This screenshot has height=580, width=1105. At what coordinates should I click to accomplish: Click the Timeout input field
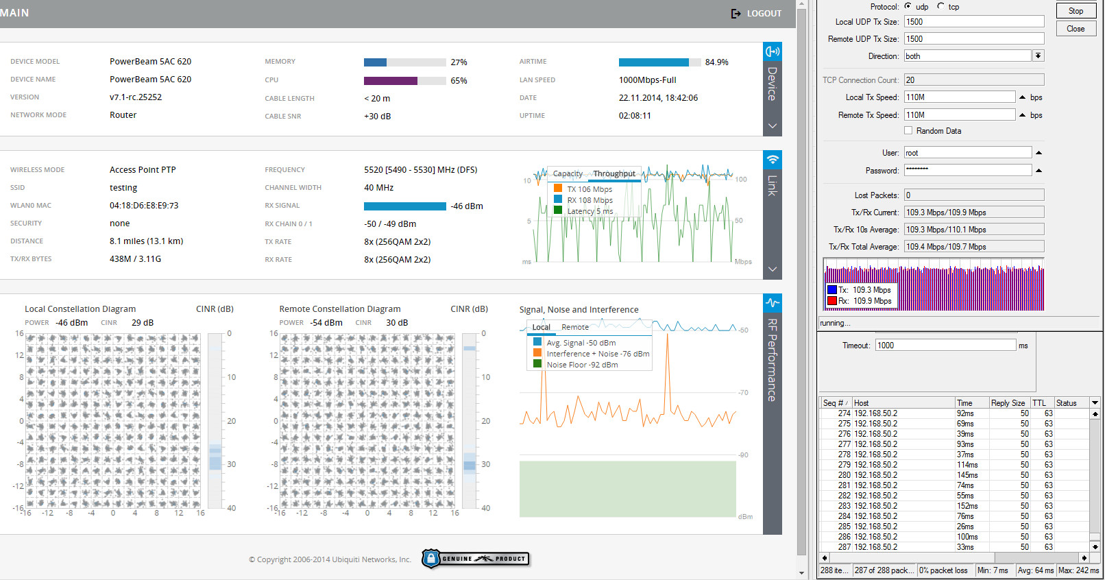(x=945, y=346)
